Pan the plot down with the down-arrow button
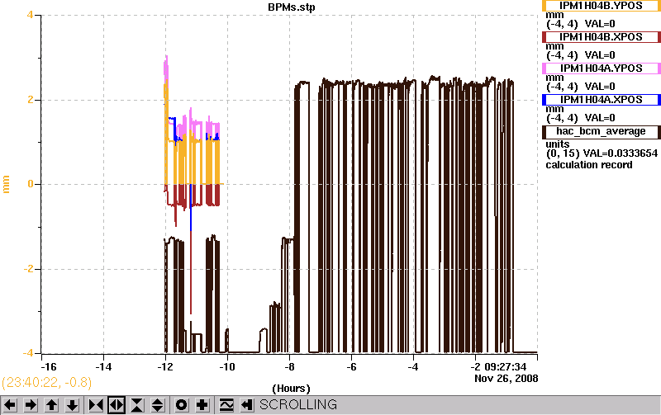The height and width of the screenshot is (415, 661). 73,405
